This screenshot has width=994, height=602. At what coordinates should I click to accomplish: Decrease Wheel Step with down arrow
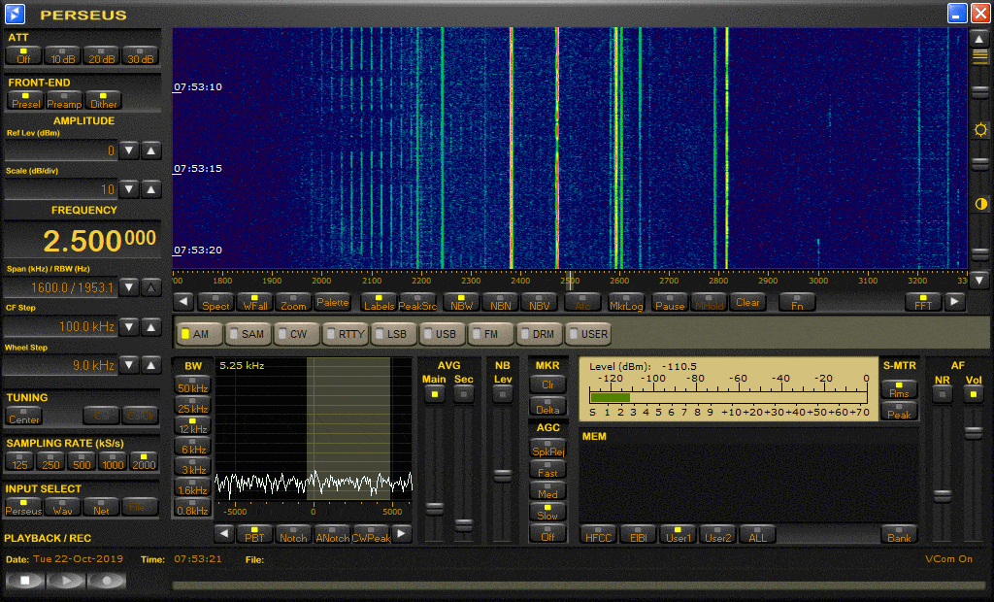(129, 365)
